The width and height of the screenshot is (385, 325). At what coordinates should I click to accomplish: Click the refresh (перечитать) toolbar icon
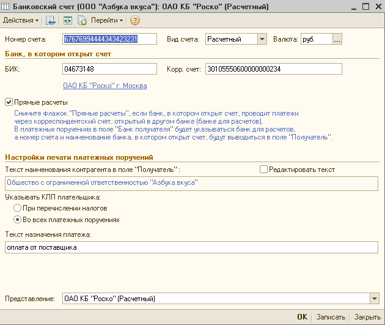[67, 20]
